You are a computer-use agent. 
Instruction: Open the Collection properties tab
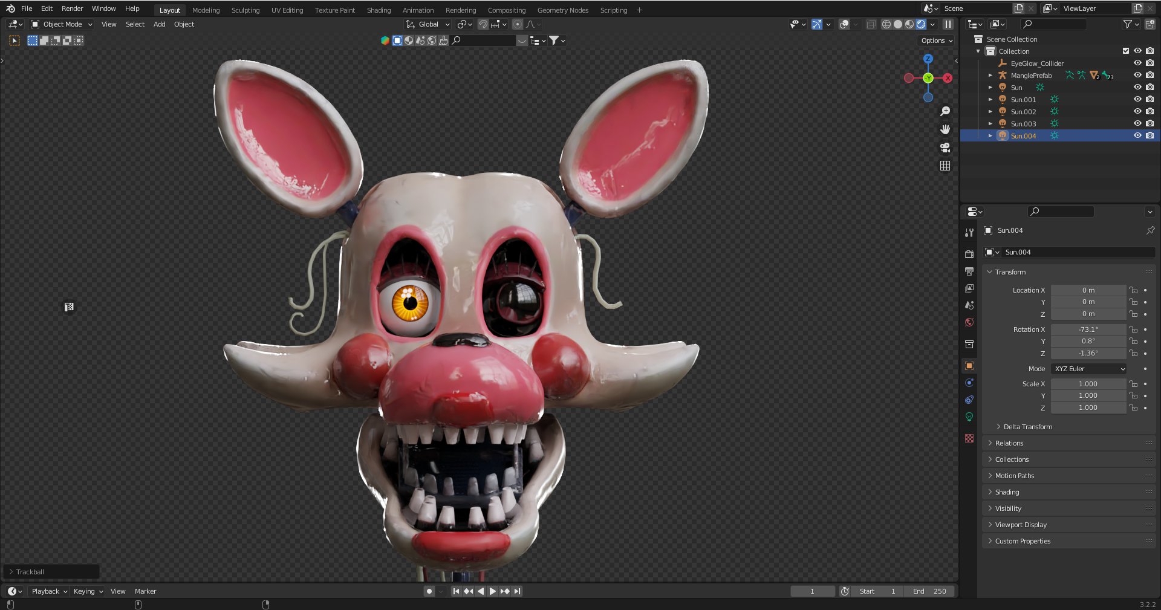(969, 344)
